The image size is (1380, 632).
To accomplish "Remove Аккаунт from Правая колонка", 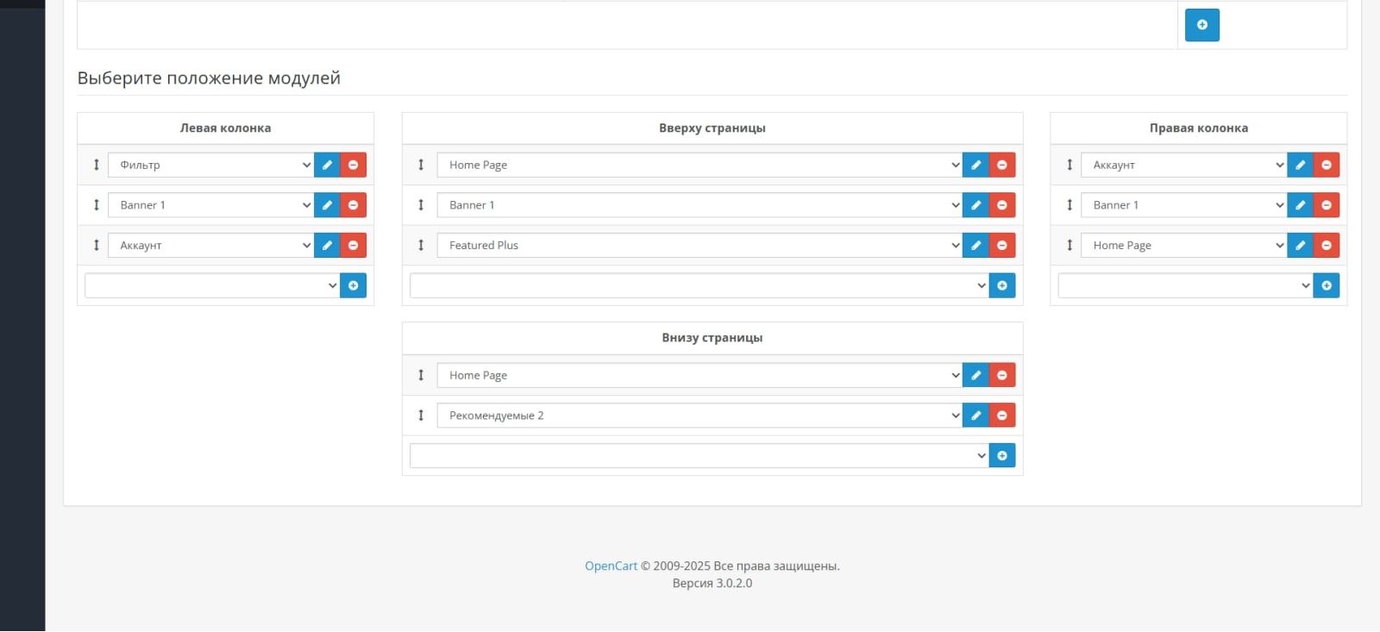I will [x=1327, y=165].
